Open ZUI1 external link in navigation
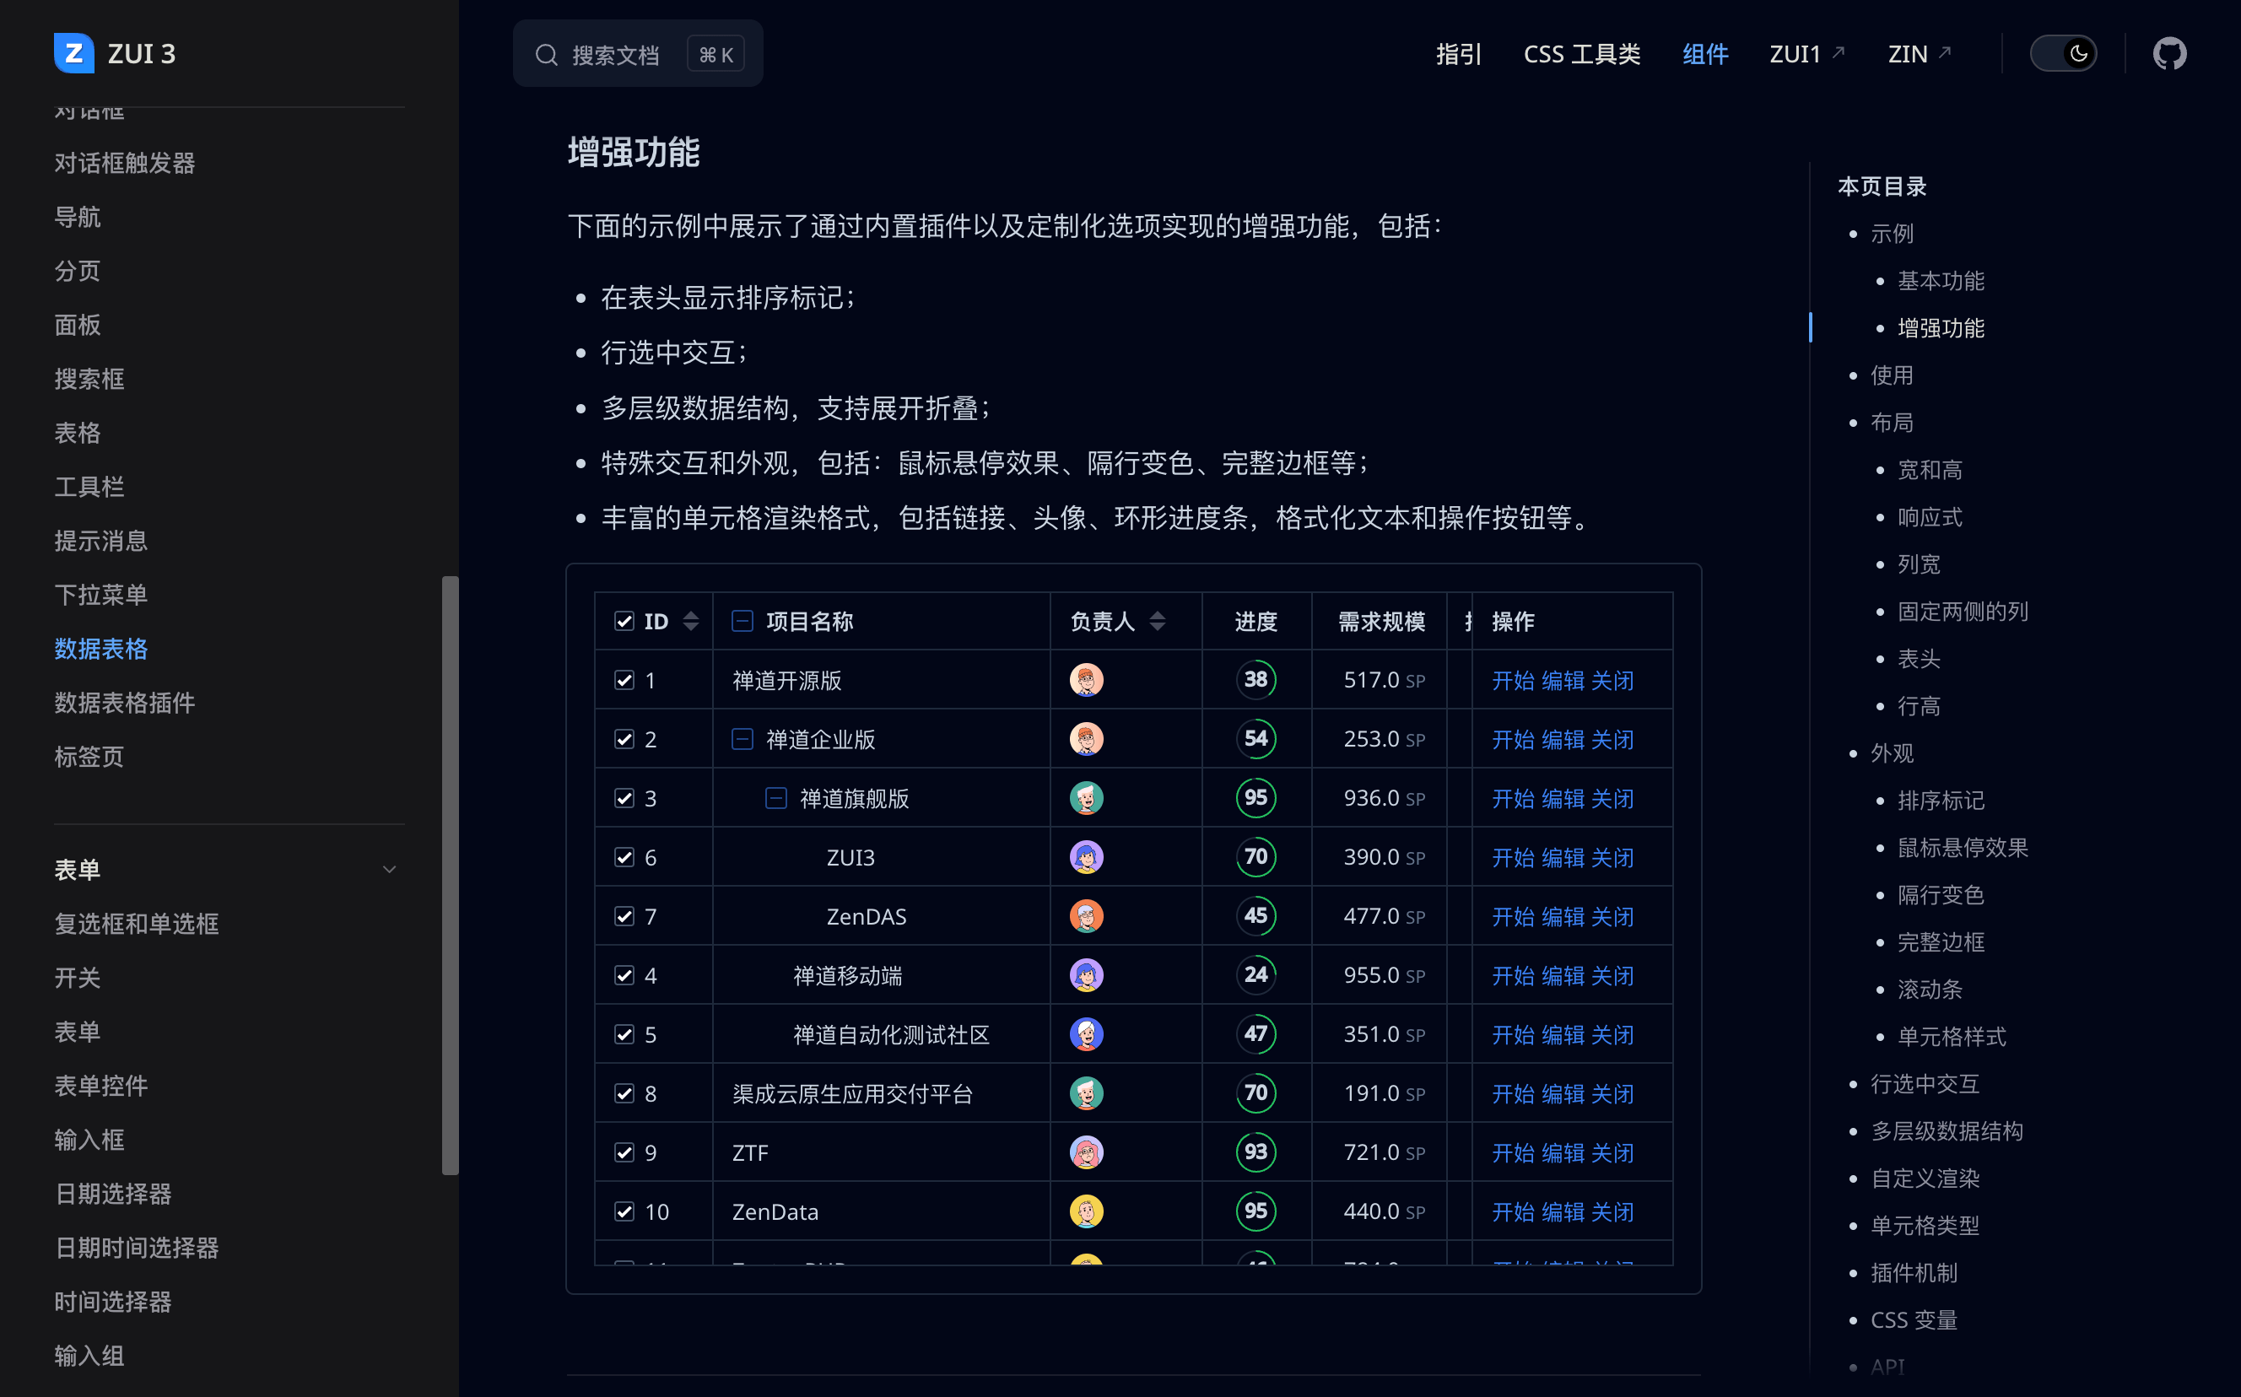The width and height of the screenshot is (2241, 1397). pyautogui.click(x=1806, y=54)
